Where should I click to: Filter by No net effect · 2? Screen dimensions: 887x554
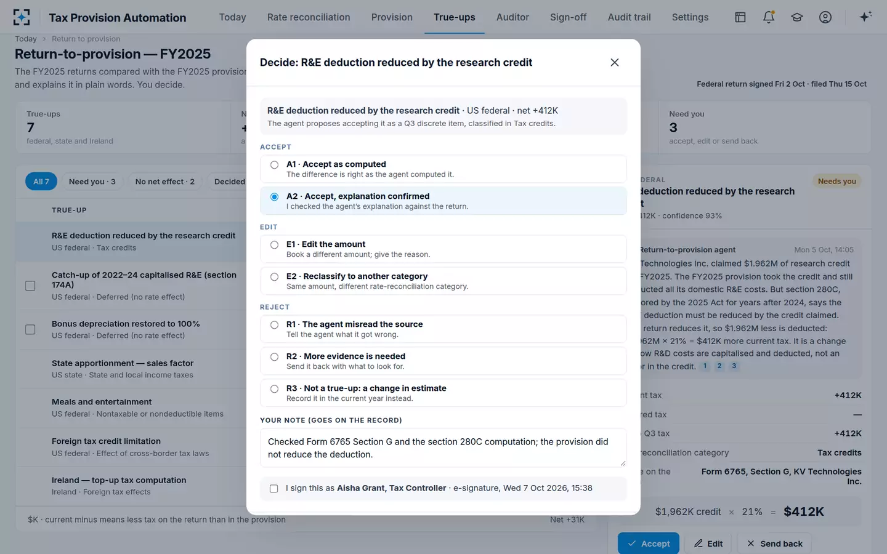tap(165, 182)
